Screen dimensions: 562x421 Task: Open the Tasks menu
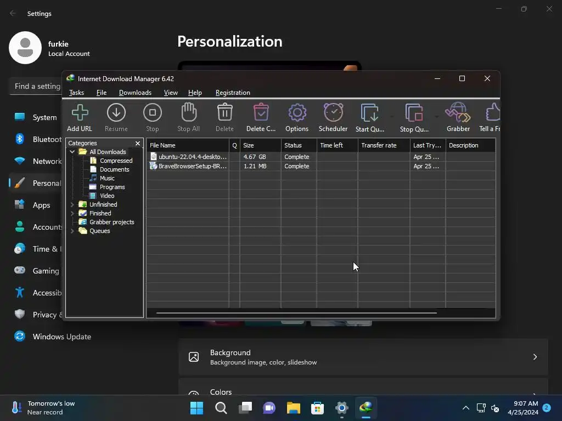(76, 93)
